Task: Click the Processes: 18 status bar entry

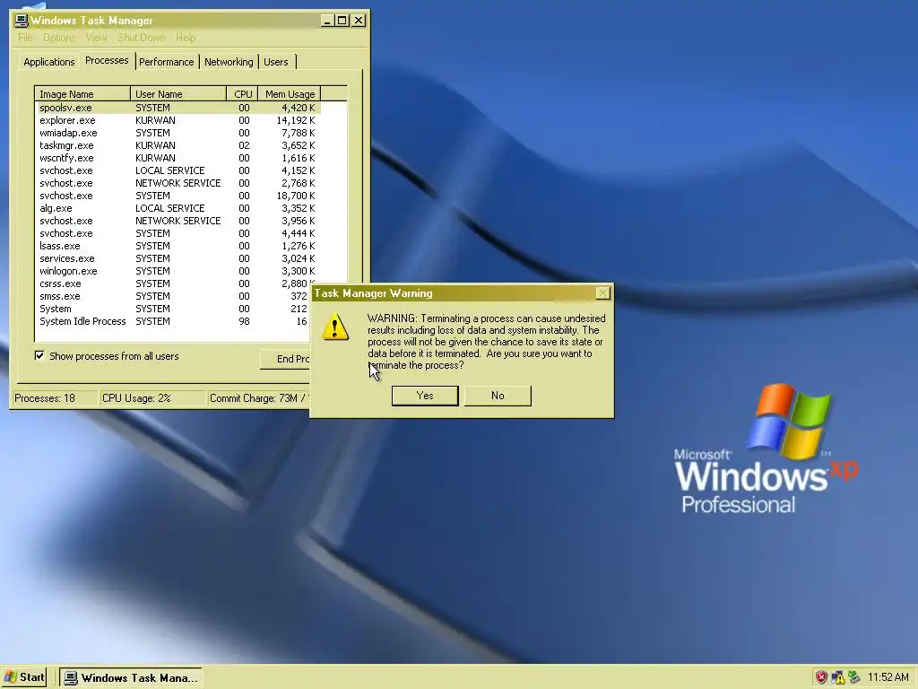Action: pos(55,398)
